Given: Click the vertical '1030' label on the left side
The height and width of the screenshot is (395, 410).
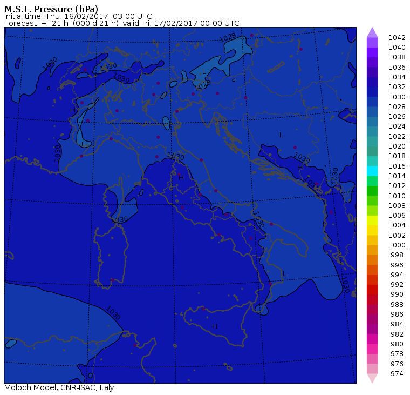Looking at the screenshot, I should (x=58, y=153).
